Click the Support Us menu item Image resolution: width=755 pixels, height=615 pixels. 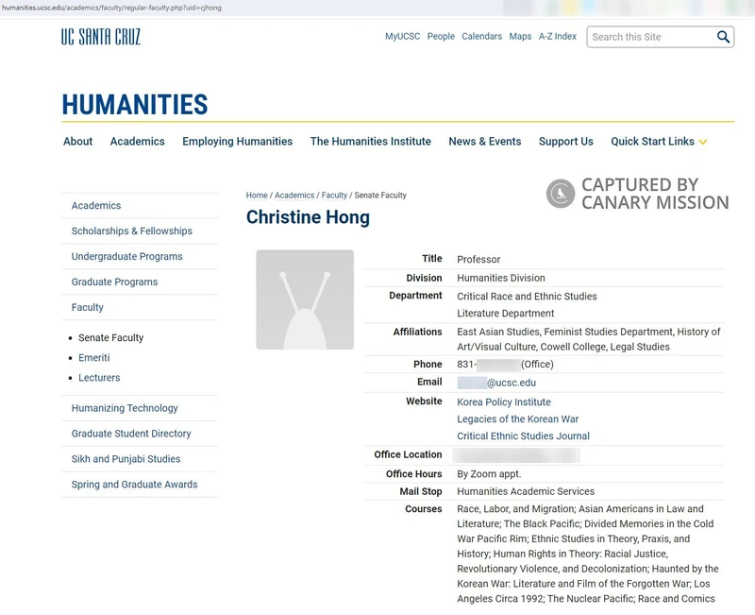coord(565,141)
